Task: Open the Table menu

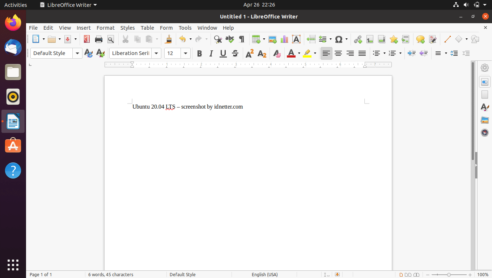Action: [148, 28]
